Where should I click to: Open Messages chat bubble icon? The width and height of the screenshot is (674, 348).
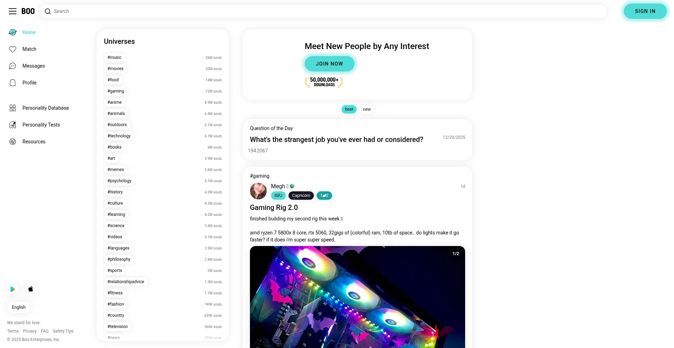(x=13, y=66)
